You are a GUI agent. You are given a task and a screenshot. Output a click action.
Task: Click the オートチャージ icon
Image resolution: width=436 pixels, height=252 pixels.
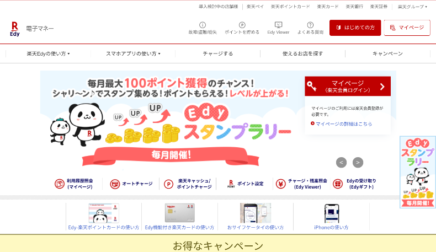(x=115, y=184)
